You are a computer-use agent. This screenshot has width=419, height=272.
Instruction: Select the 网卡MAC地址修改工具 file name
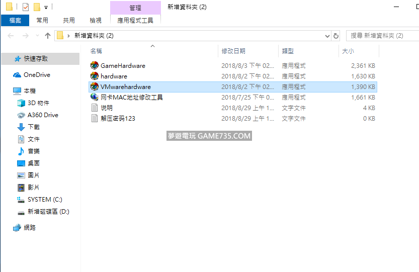[x=132, y=97]
